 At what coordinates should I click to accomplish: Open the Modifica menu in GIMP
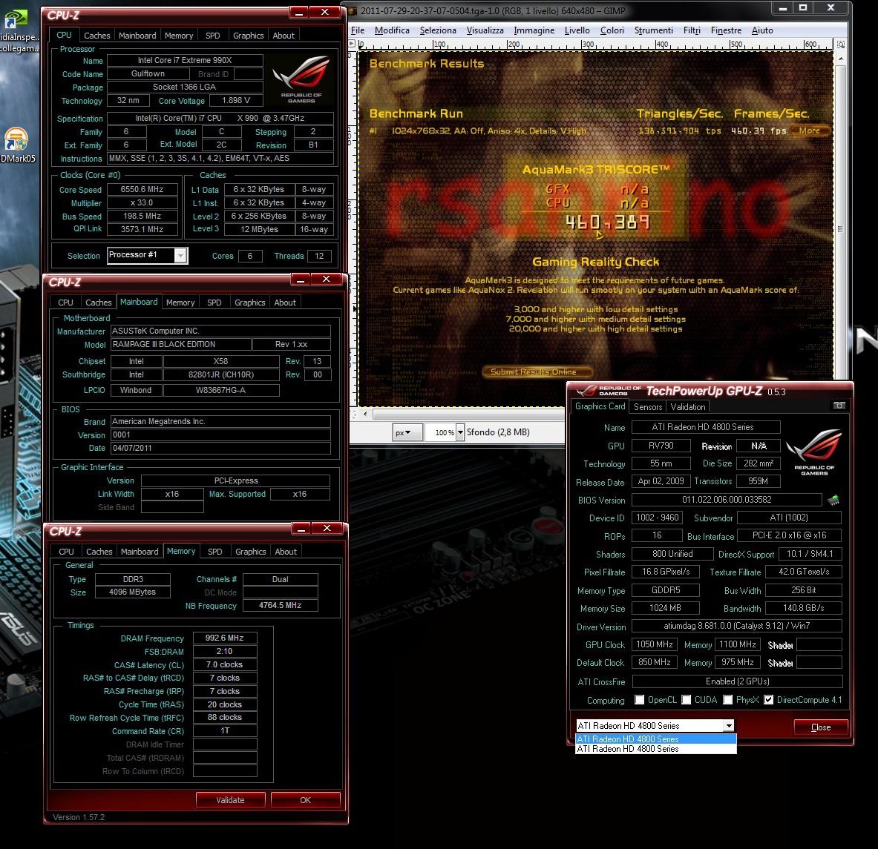(392, 30)
